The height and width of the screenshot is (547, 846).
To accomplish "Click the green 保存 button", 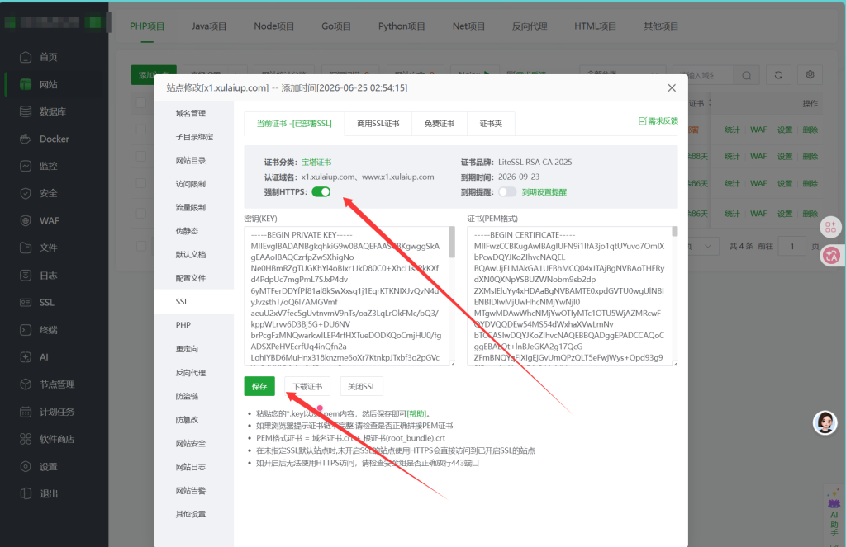I will tap(259, 386).
